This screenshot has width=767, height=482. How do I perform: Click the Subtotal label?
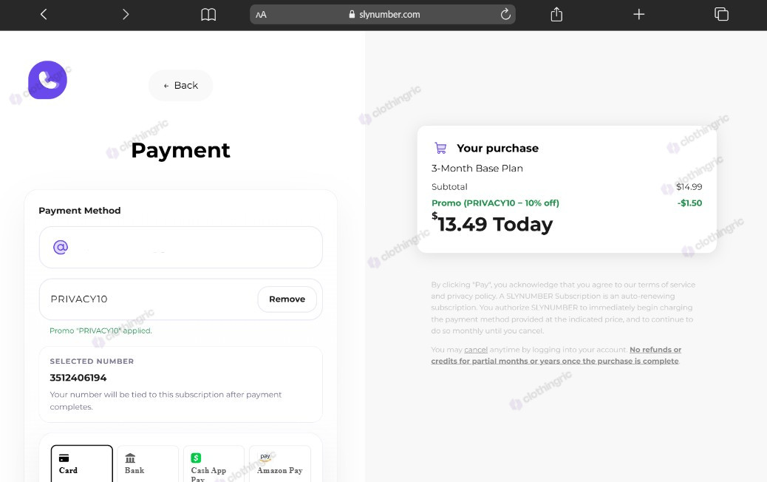449,187
